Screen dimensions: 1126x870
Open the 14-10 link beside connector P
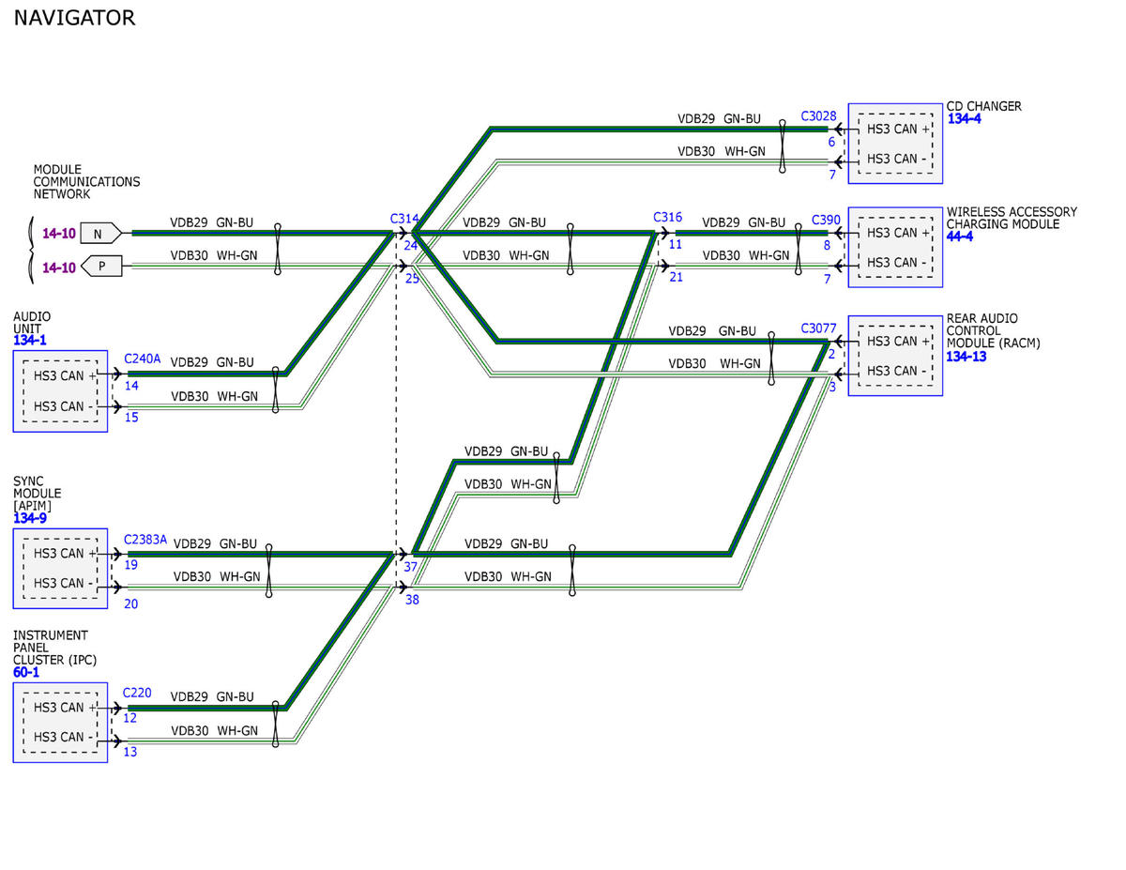[59, 267]
